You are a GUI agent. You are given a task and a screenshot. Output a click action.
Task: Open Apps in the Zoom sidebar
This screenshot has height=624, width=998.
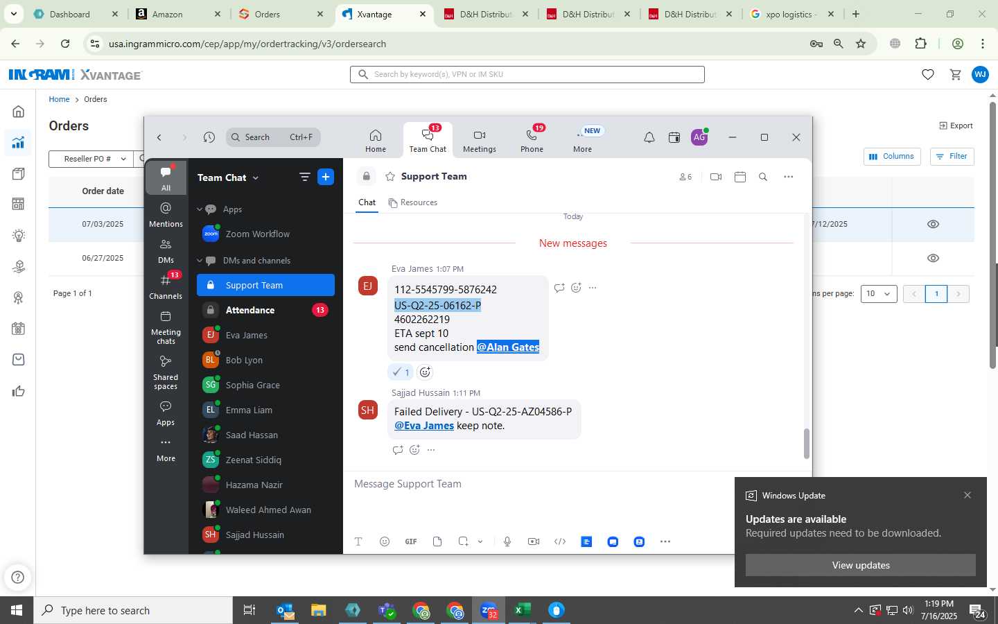click(166, 413)
